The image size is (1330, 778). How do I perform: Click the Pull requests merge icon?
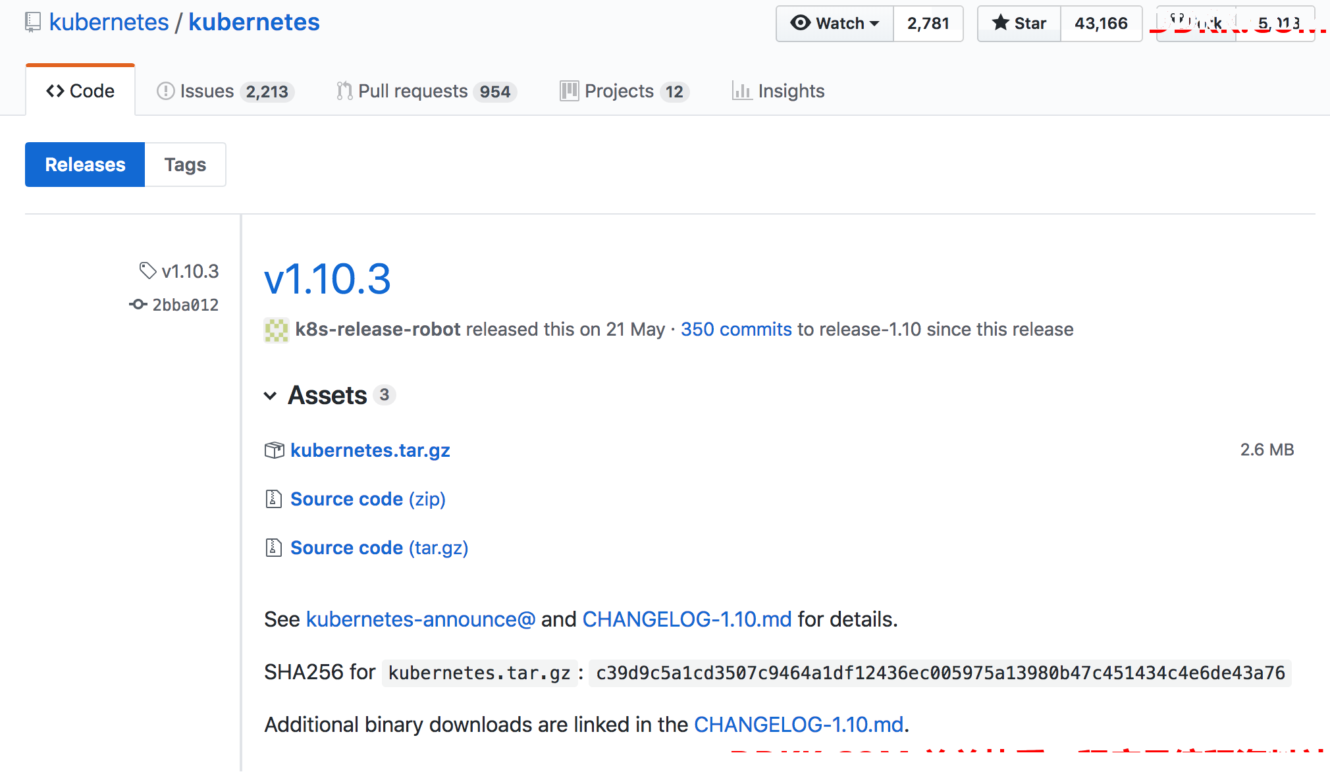pos(344,91)
